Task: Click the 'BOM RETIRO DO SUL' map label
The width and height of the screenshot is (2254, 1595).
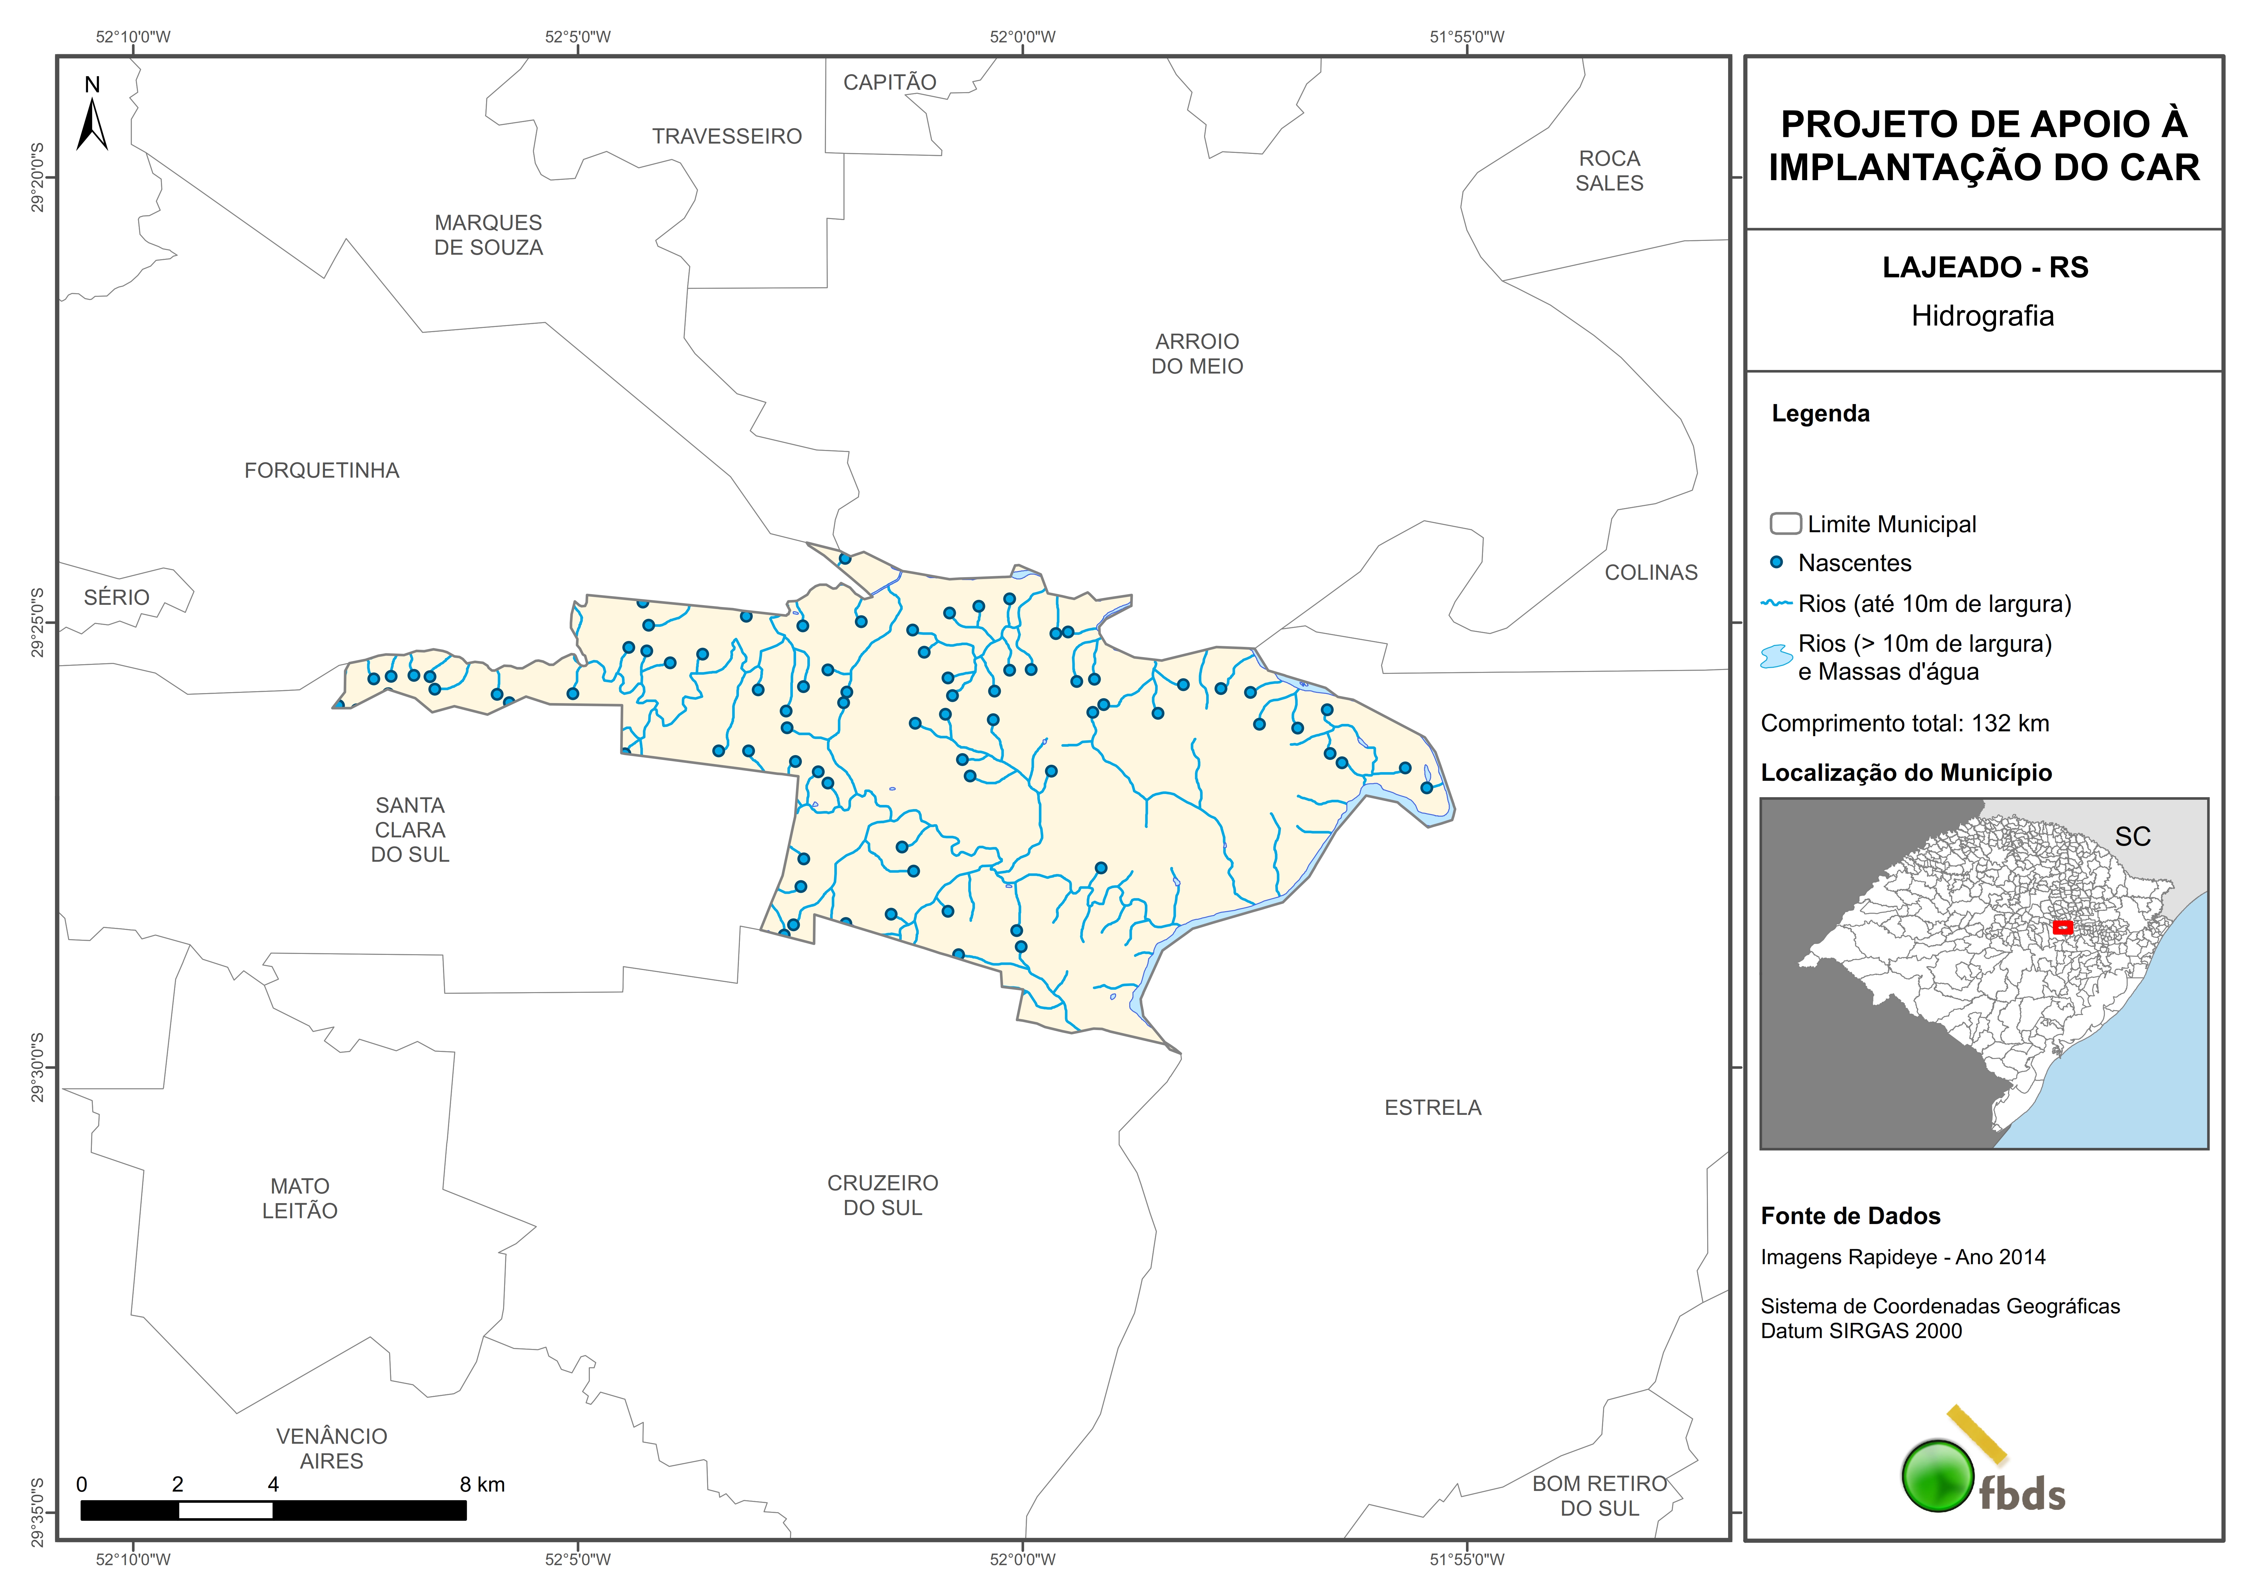Action: (1600, 1496)
